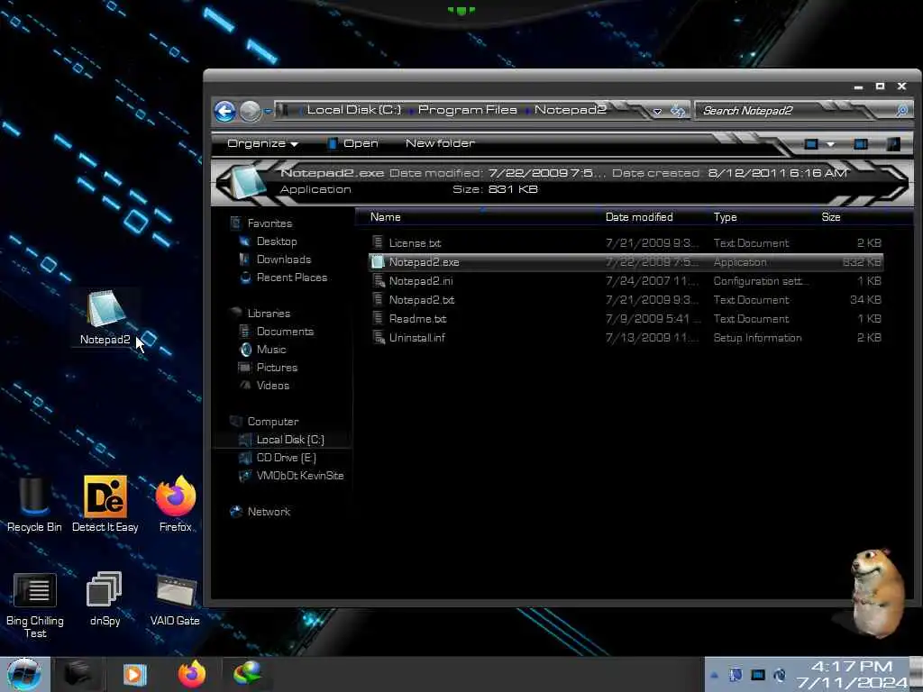Open the Organize menu
This screenshot has width=923, height=692.
coord(262,143)
